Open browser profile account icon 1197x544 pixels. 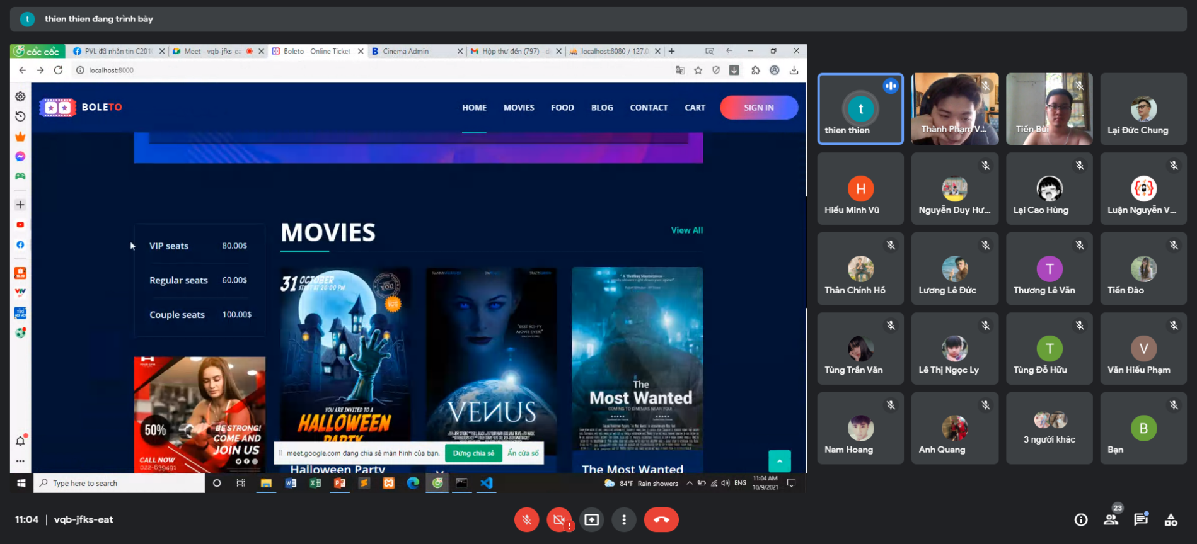[774, 70]
